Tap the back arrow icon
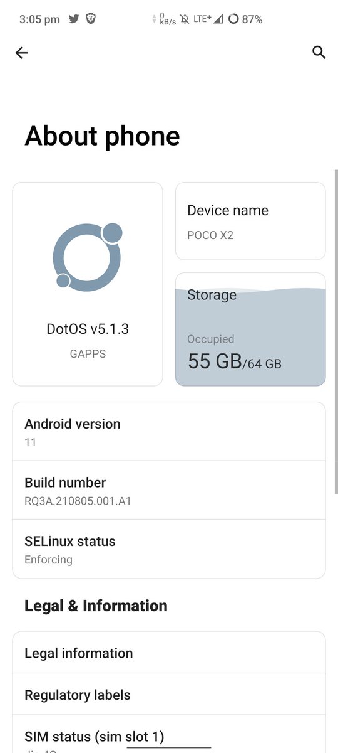The width and height of the screenshot is (338, 753). point(21,53)
